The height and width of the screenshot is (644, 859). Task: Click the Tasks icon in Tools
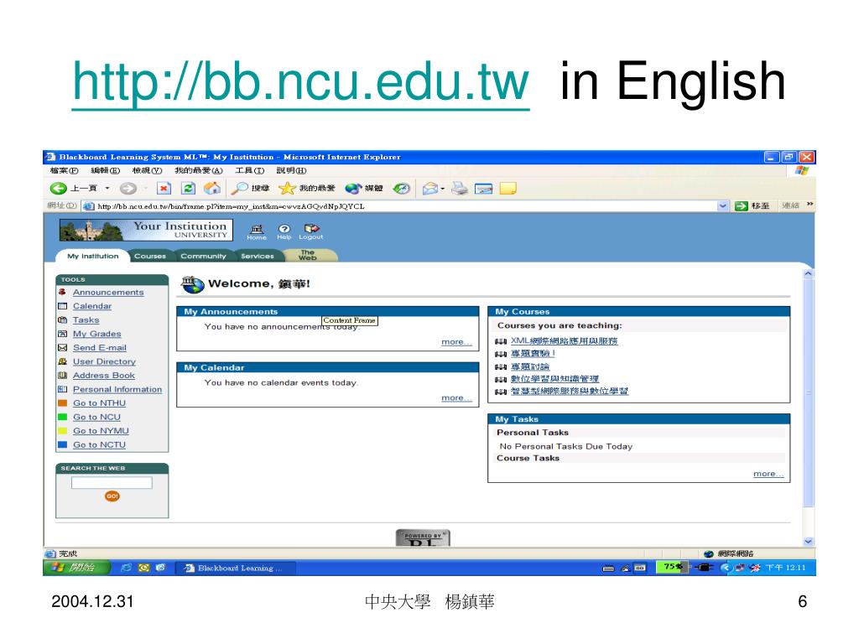tap(62, 319)
